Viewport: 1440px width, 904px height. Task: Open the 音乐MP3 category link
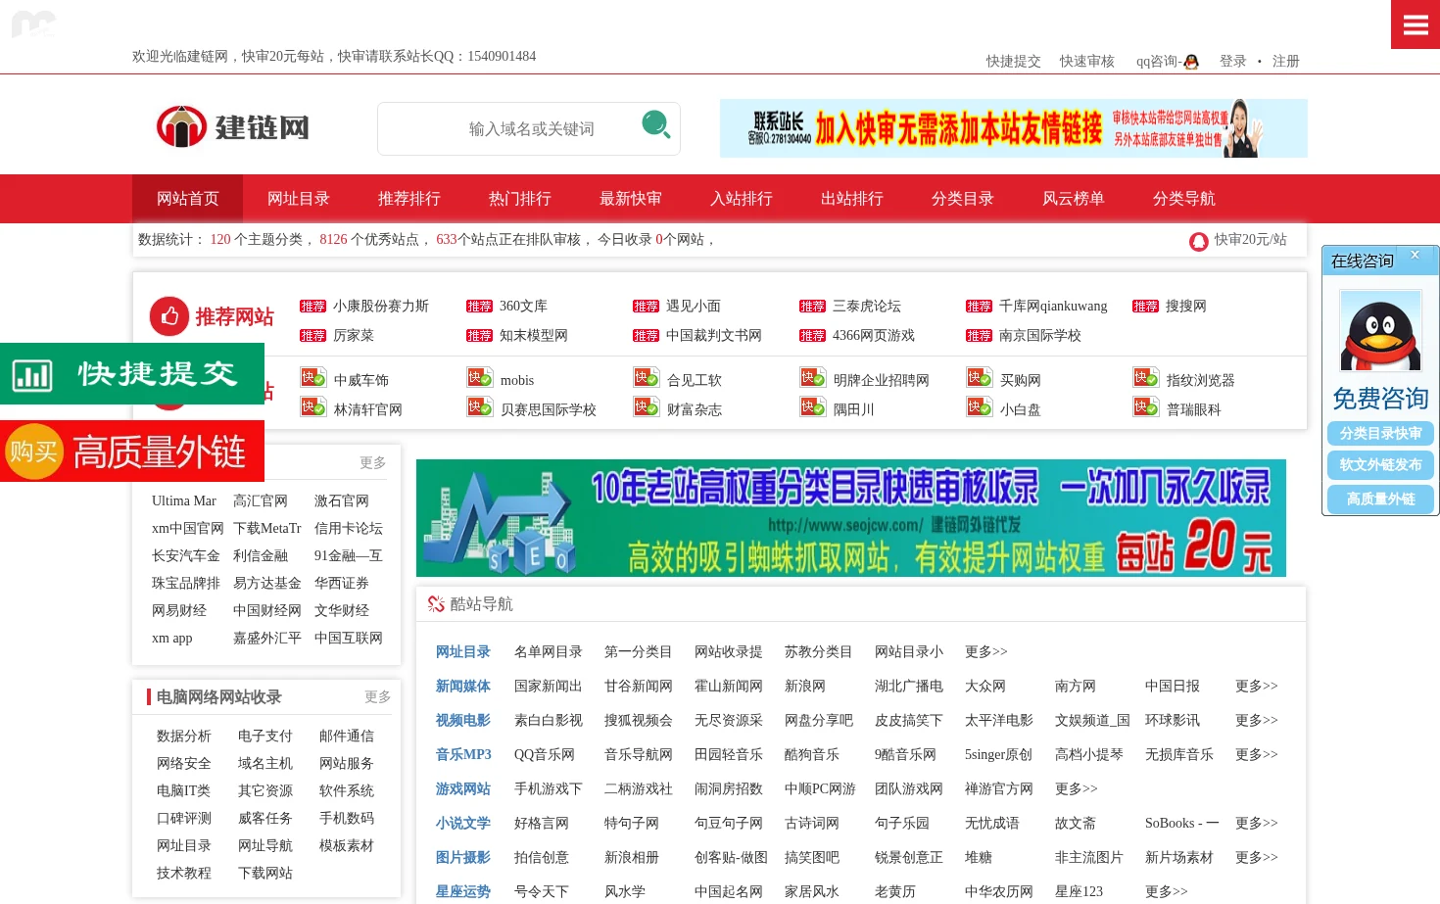(463, 755)
